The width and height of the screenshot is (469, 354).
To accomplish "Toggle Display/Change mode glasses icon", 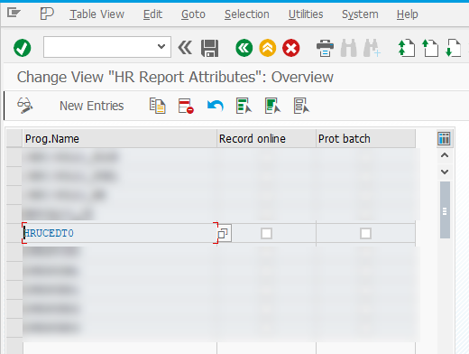I will 25,106.
